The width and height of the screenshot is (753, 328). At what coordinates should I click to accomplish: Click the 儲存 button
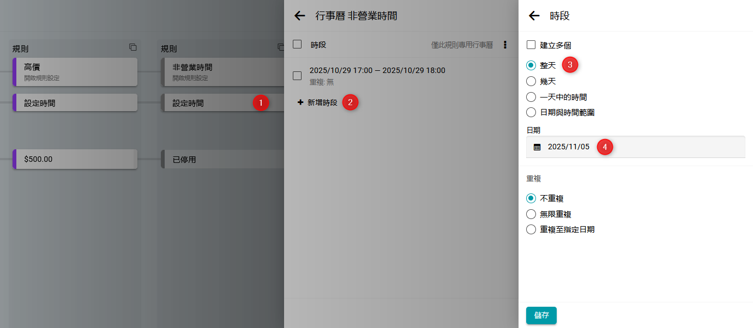(x=541, y=315)
